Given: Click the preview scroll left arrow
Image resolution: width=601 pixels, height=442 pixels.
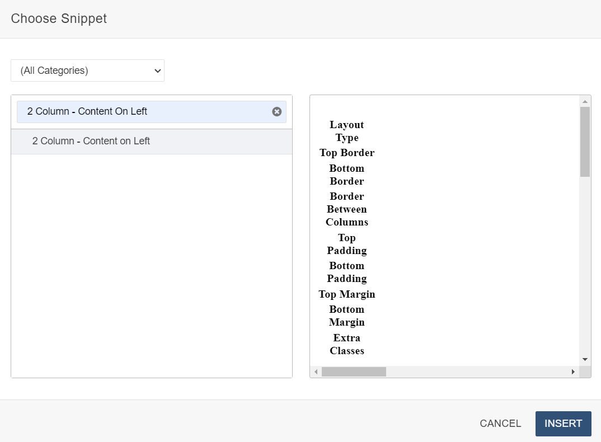Looking at the screenshot, I should click(316, 372).
